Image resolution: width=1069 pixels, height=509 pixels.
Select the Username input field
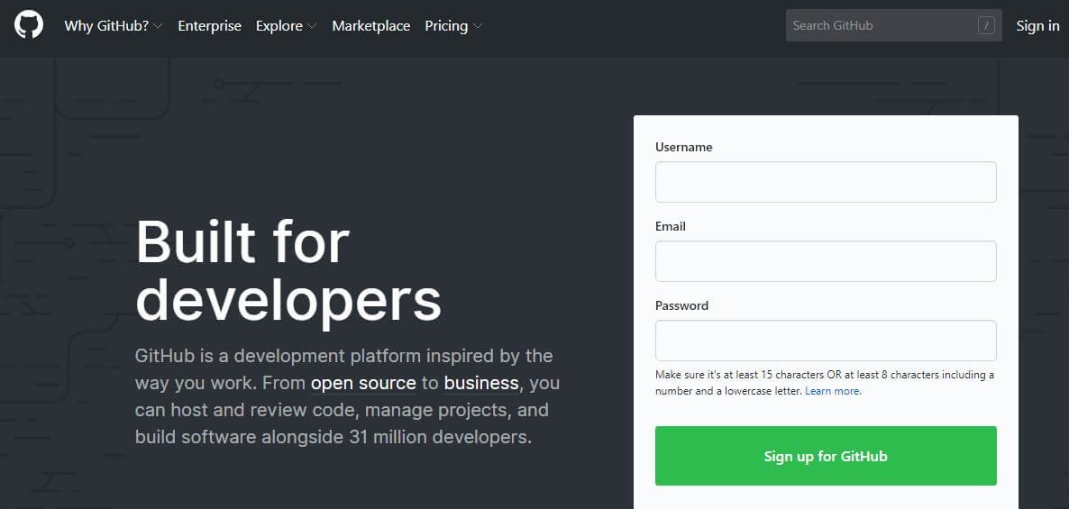point(826,182)
